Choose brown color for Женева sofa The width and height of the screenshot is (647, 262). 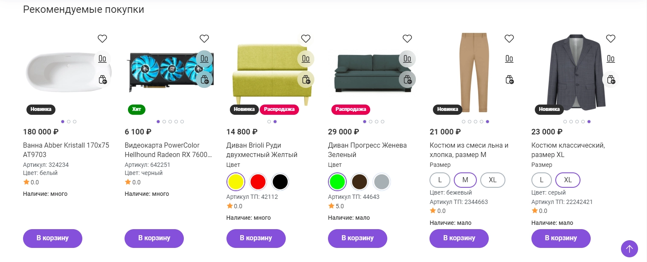tap(360, 182)
